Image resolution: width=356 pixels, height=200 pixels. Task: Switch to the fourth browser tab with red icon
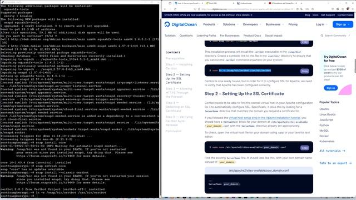pyautogui.click(x=283, y=3)
